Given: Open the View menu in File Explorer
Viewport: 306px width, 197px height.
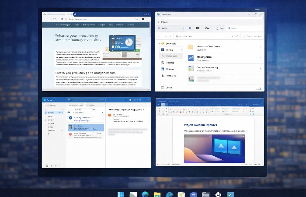Looking at the screenshot, I should 207,28.
